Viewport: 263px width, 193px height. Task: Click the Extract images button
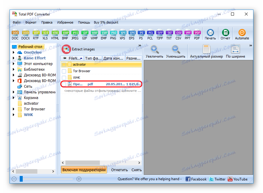(x=78, y=49)
